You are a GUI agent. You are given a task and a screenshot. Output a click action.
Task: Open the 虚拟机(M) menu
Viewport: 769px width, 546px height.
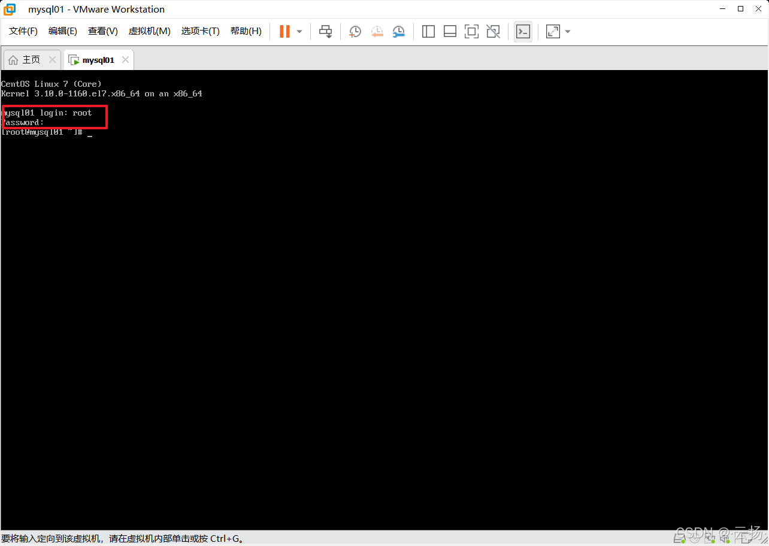150,31
